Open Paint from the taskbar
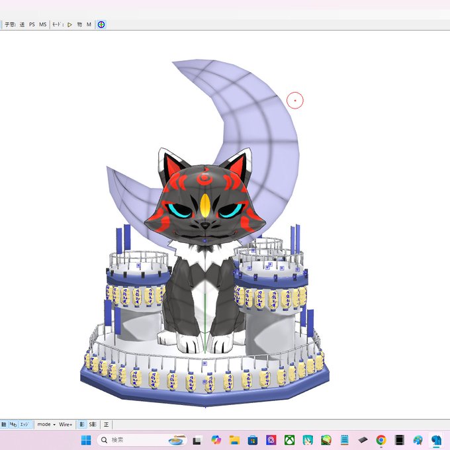 coord(418,440)
